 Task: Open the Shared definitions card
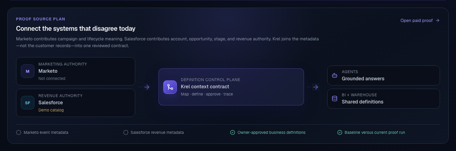click(383, 99)
